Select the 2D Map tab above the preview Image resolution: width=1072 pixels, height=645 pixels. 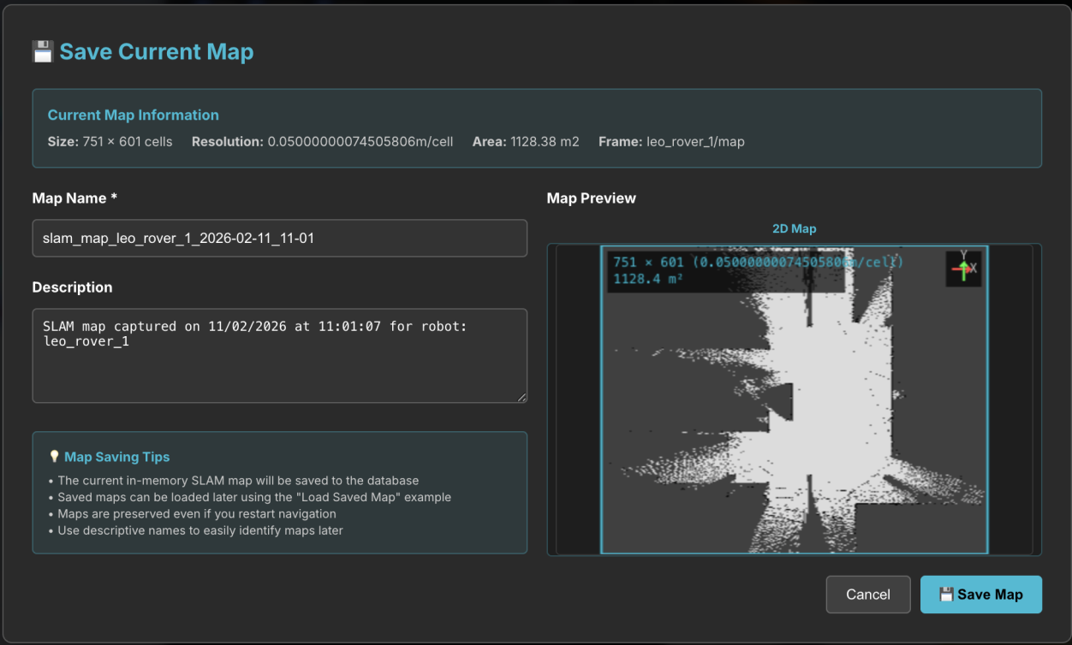[794, 228]
